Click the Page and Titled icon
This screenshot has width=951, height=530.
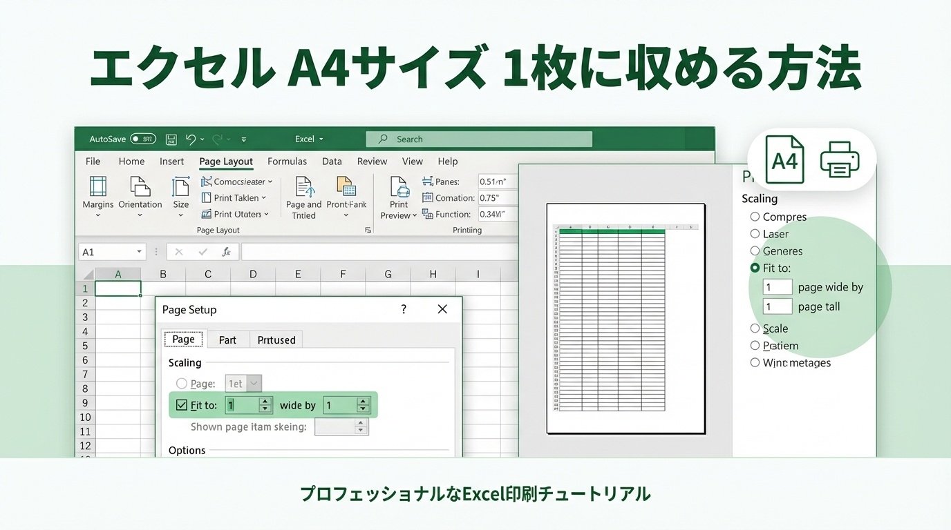point(304,187)
